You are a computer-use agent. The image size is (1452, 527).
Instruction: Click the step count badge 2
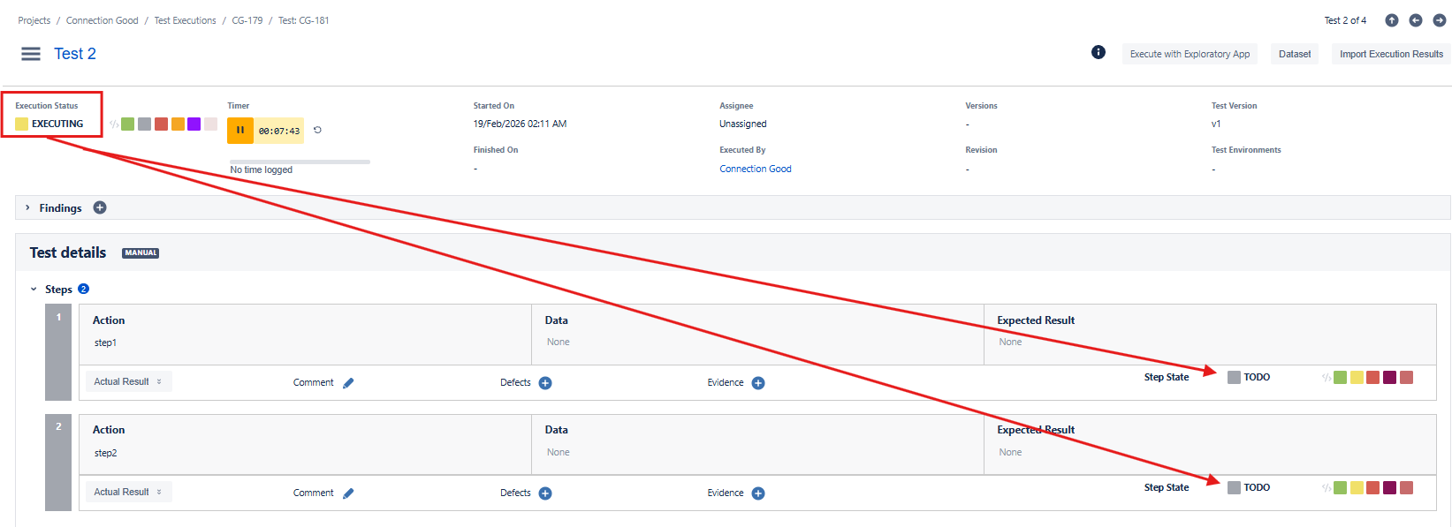[x=84, y=289]
